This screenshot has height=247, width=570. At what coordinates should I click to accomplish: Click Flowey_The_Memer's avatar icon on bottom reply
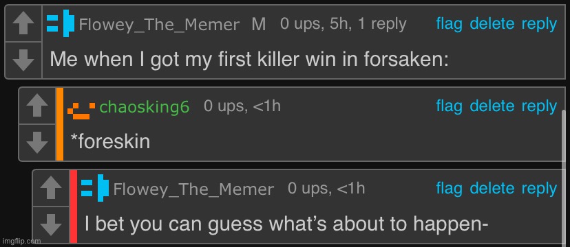click(95, 188)
